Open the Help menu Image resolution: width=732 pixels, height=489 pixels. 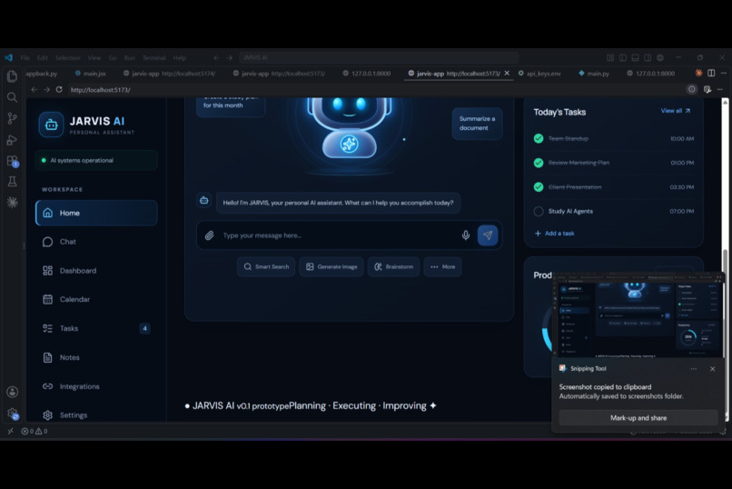click(x=180, y=58)
